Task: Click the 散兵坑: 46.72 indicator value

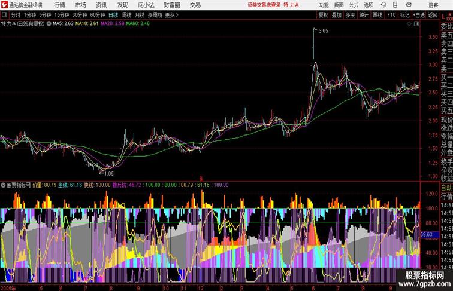Action: [x=127, y=185]
